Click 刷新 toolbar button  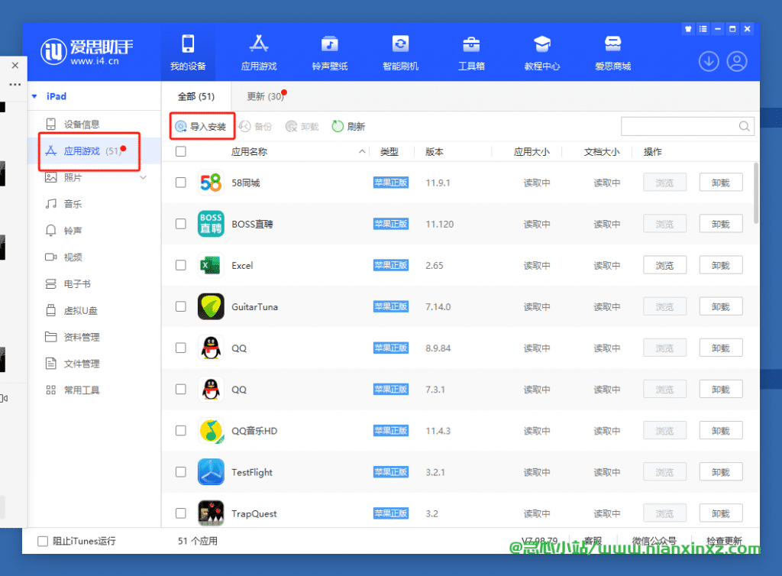[x=348, y=127]
